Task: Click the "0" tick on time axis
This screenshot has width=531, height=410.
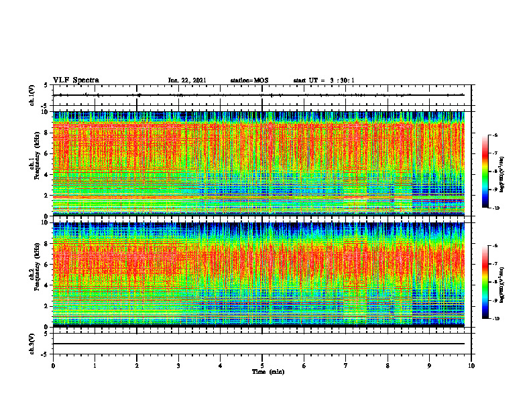Action: [53, 366]
